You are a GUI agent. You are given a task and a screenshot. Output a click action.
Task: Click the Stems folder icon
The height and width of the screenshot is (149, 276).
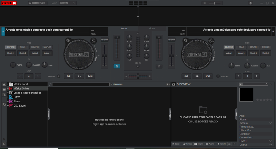11,102
